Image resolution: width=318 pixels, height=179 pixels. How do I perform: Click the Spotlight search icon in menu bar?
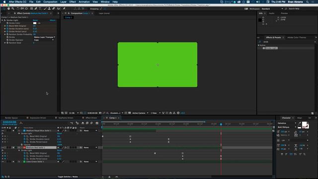(x=307, y=2)
